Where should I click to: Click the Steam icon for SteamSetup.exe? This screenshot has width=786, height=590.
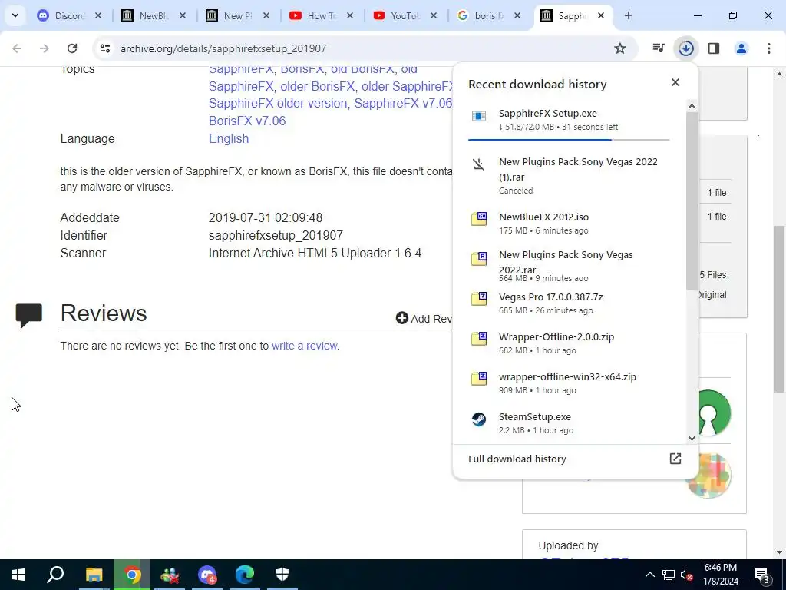[x=479, y=419]
